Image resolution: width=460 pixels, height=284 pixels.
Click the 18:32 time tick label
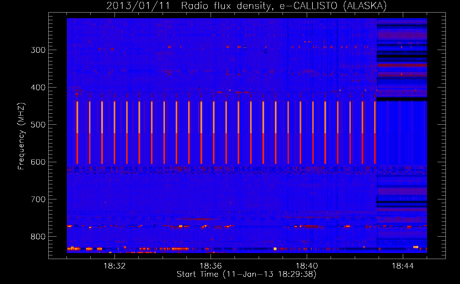pyautogui.click(x=115, y=266)
